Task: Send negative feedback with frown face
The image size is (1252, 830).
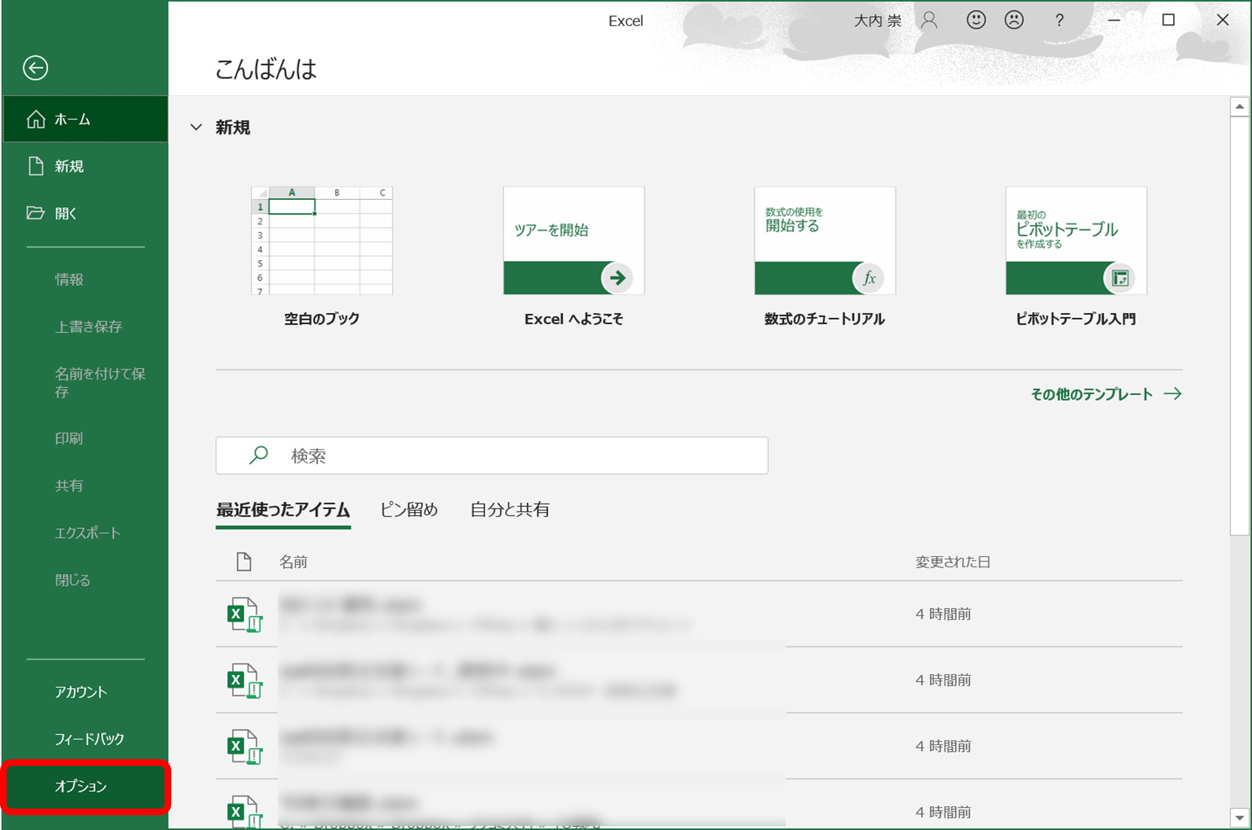Action: coord(1014,20)
